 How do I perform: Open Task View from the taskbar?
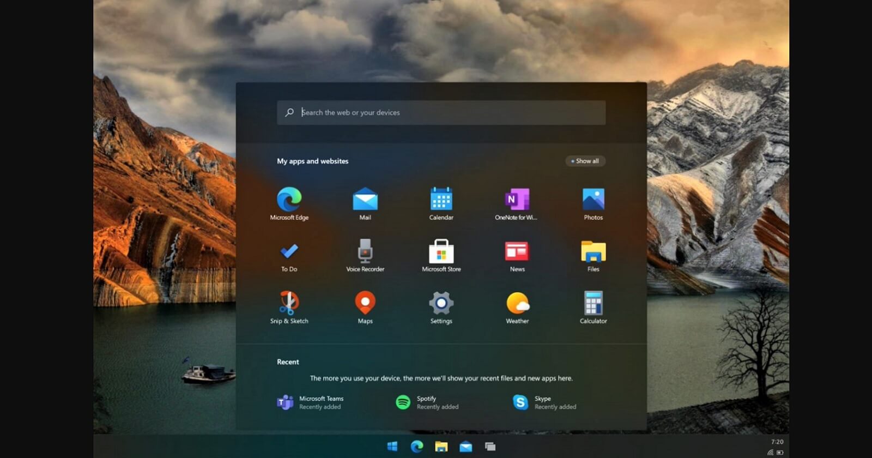[490, 447]
